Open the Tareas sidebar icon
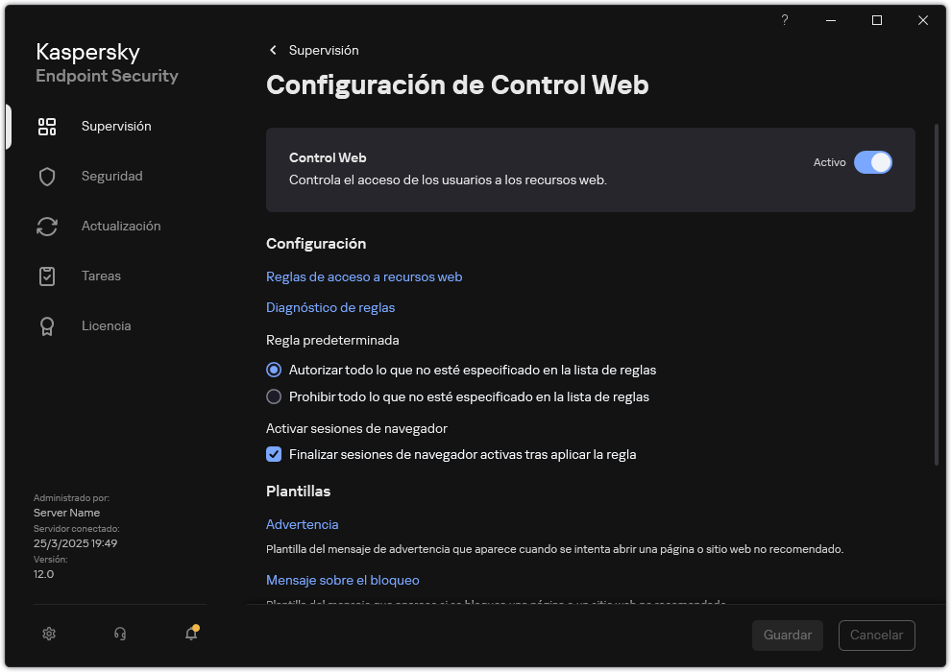Image resolution: width=951 pixels, height=672 pixels. tap(47, 276)
